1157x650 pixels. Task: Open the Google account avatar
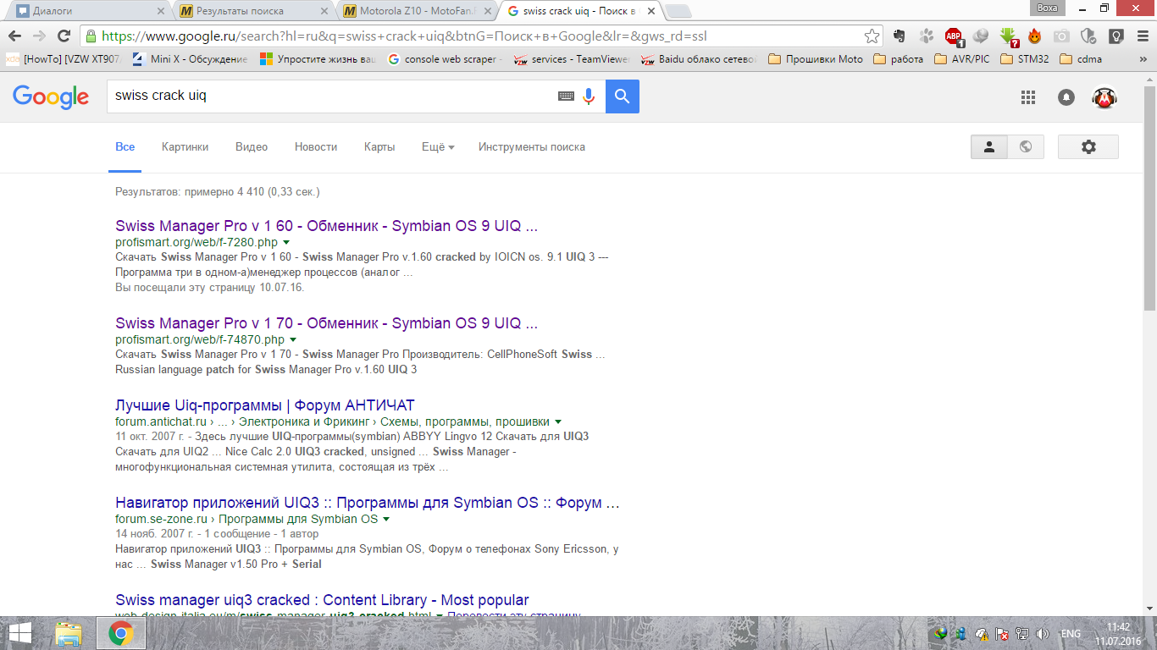point(1104,97)
